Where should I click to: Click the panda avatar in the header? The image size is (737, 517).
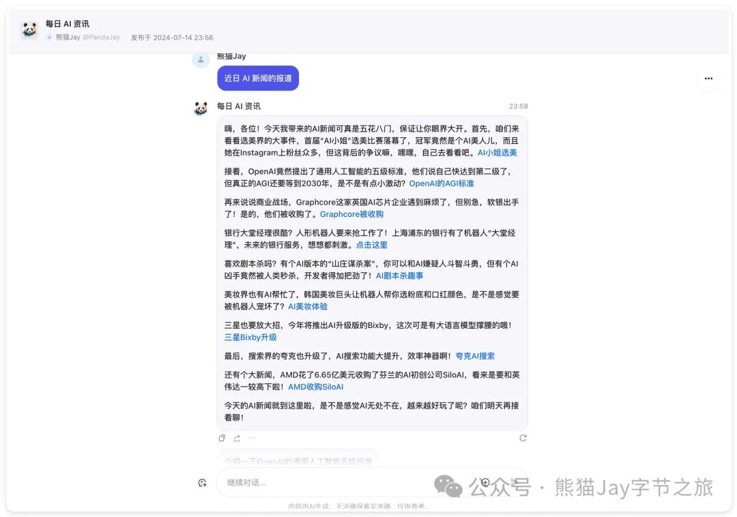(x=29, y=30)
